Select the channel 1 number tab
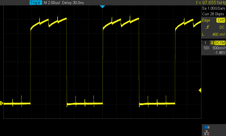 pos(205,43)
